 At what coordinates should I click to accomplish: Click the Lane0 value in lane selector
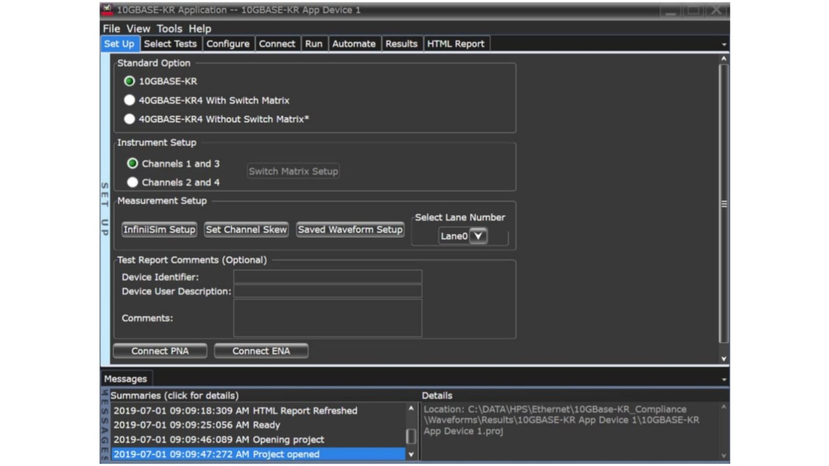click(x=454, y=237)
